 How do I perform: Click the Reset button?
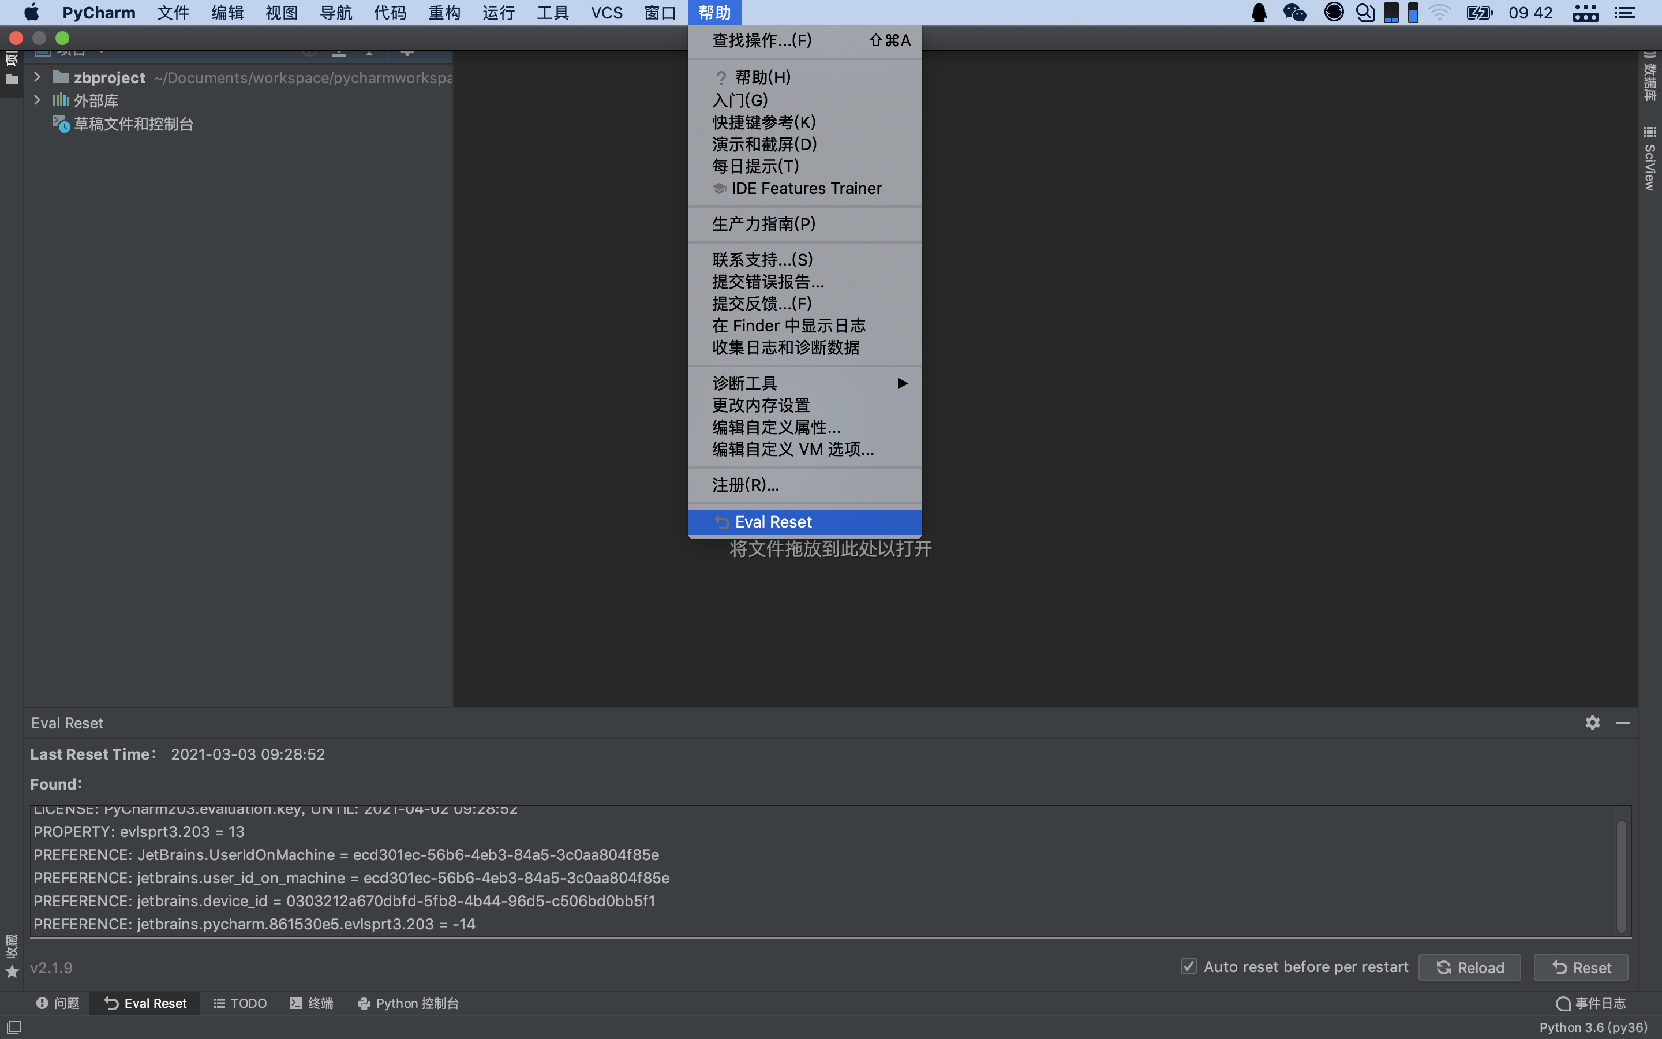pos(1581,967)
